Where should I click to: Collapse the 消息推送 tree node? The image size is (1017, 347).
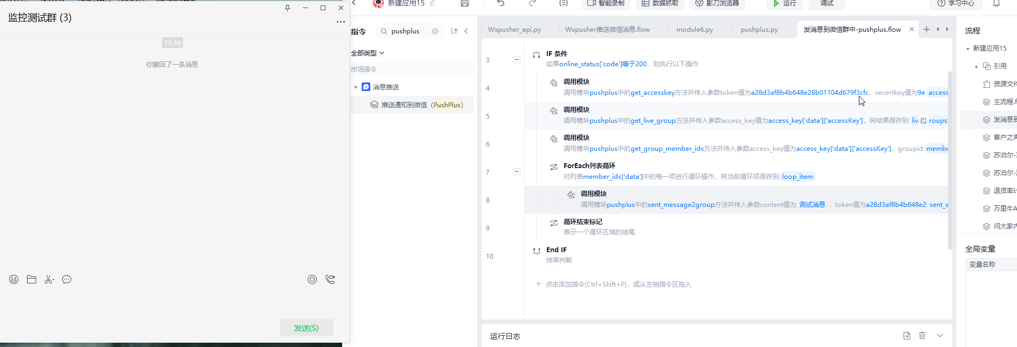point(356,87)
